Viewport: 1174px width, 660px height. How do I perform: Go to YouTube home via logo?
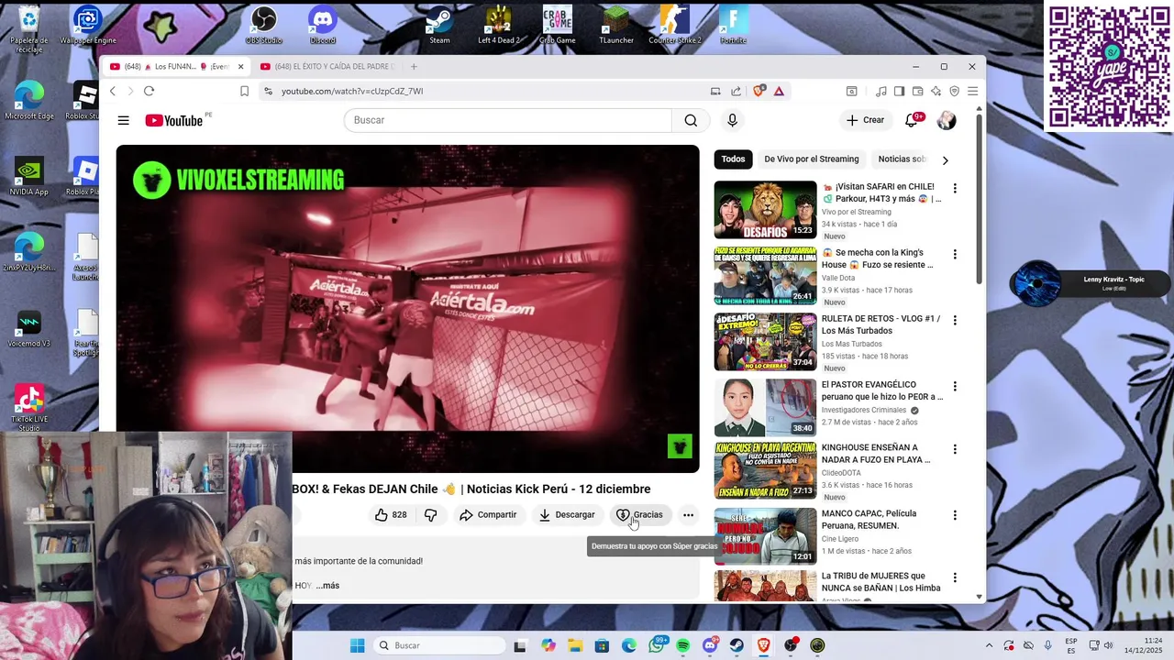coord(173,120)
